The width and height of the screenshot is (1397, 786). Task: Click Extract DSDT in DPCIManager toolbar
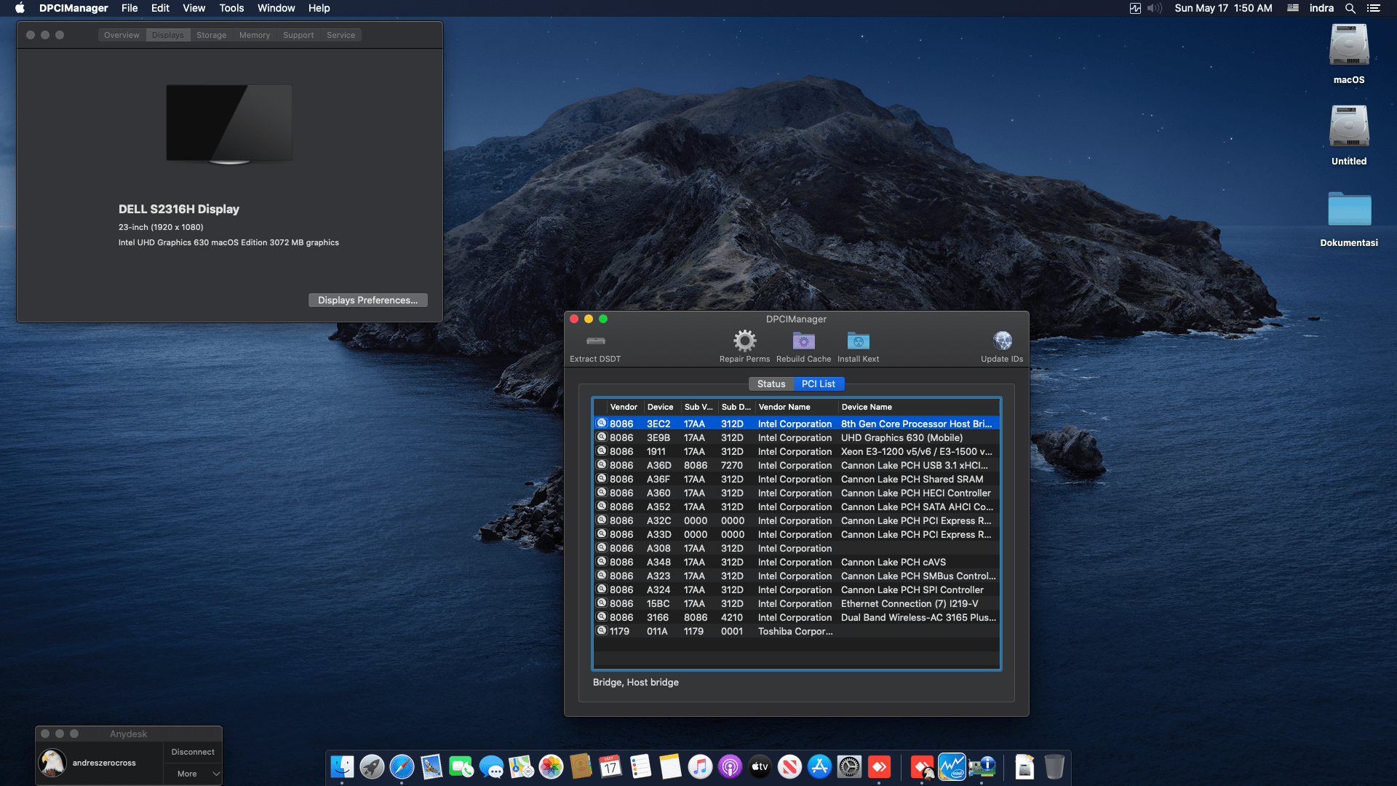(595, 346)
